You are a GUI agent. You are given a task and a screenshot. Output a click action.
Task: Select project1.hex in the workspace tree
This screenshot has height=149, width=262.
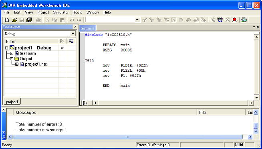coord(36,64)
